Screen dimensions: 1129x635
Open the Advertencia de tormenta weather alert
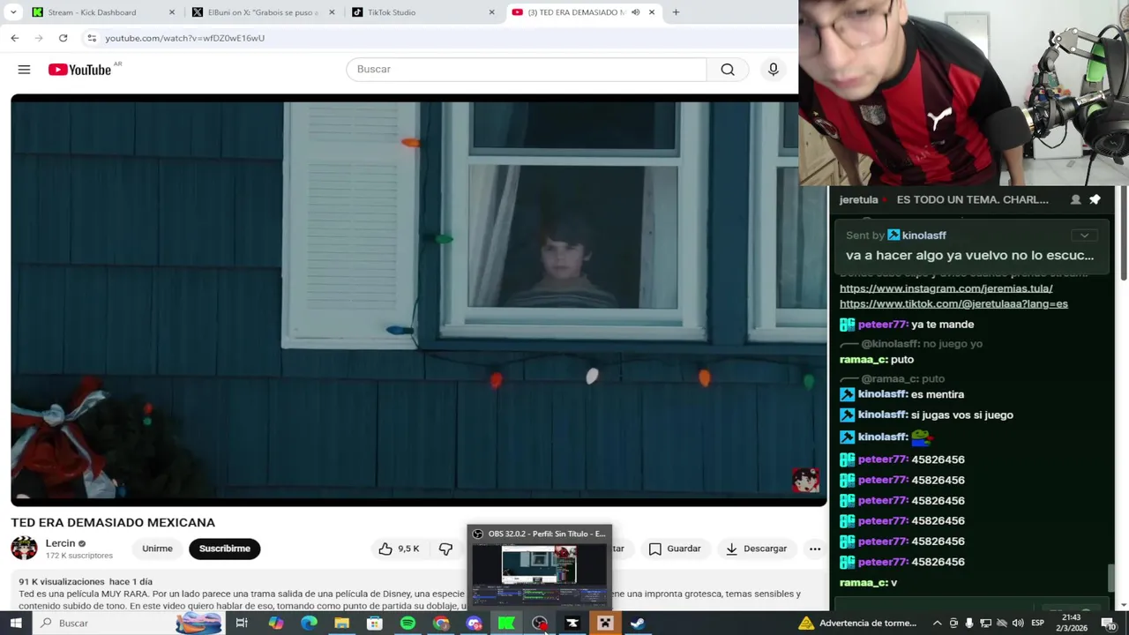(x=859, y=624)
